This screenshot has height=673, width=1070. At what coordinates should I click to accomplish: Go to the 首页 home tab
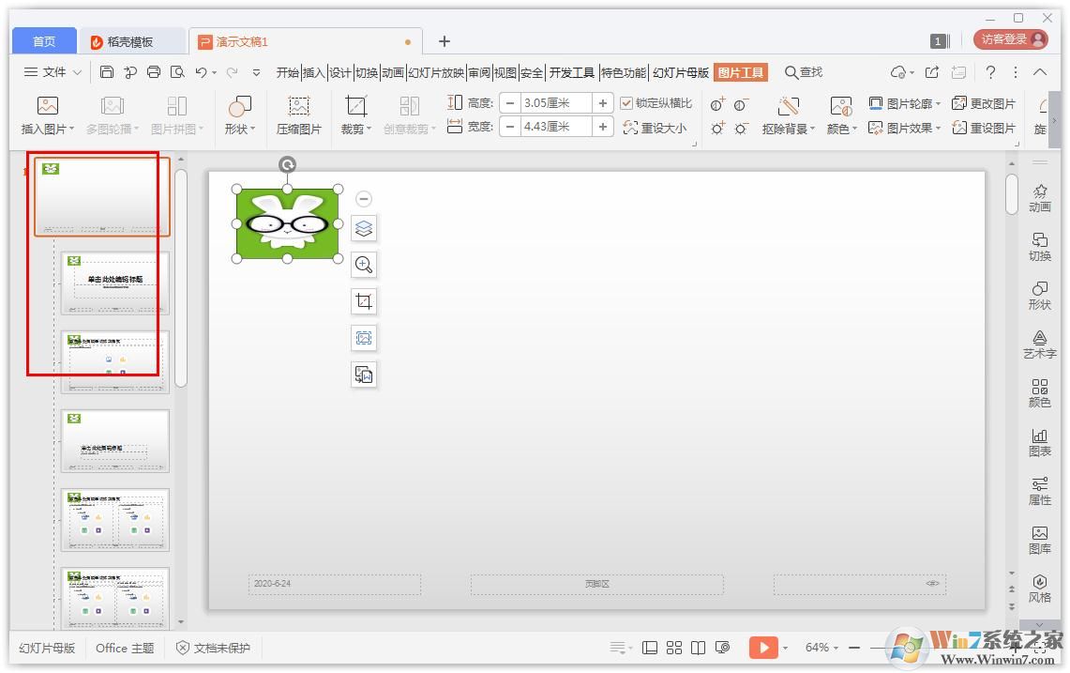coord(44,41)
